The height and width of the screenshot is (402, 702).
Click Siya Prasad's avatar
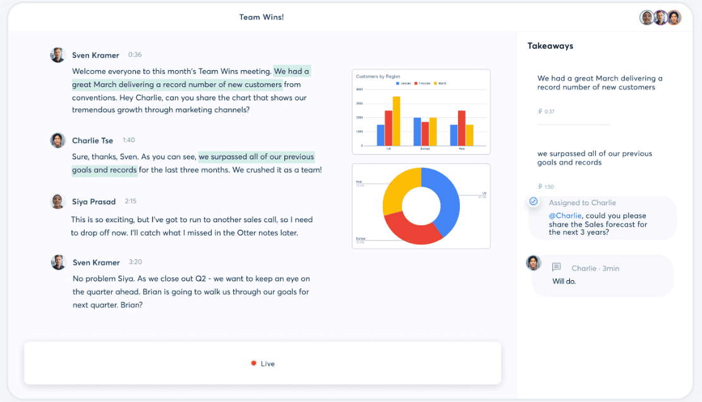click(57, 201)
